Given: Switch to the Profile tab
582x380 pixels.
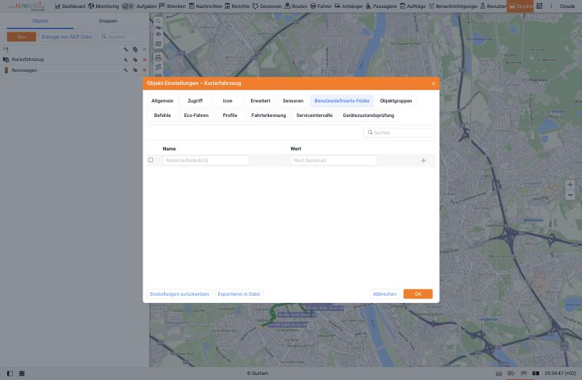Looking at the screenshot, I should click(x=230, y=116).
